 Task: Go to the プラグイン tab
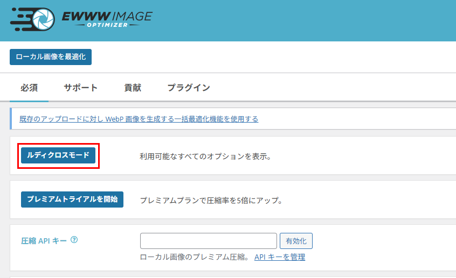click(188, 88)
